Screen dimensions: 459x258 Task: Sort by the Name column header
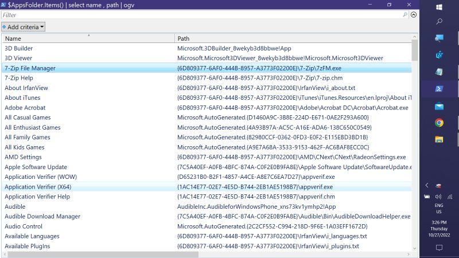tap(88, 38)
